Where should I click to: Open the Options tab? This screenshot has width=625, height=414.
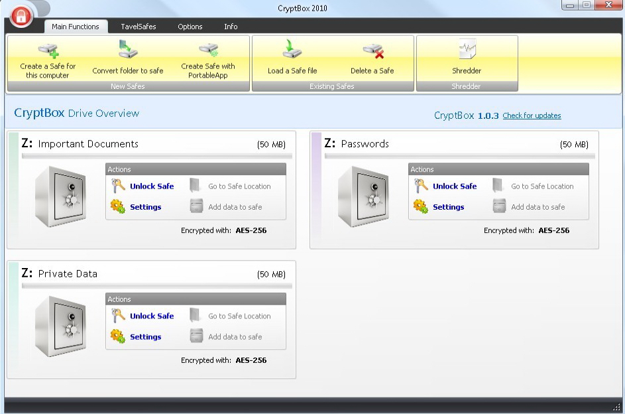(x=190, y=27)
